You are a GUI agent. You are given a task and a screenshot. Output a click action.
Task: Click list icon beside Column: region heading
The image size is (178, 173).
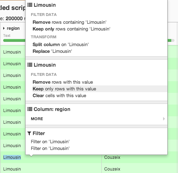click(30, 109)
